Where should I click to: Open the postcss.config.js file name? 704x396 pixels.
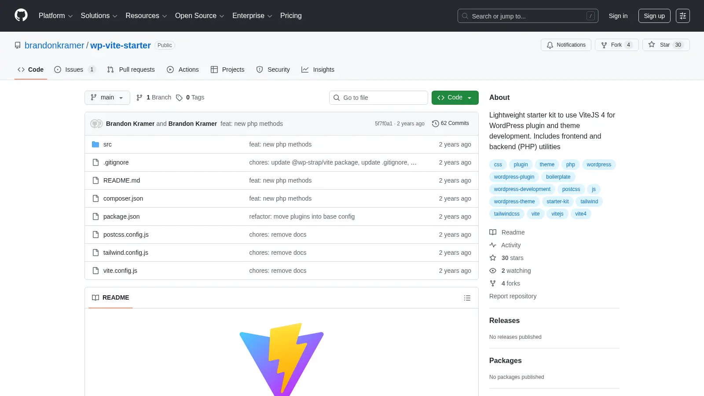(x=126, y=235)
